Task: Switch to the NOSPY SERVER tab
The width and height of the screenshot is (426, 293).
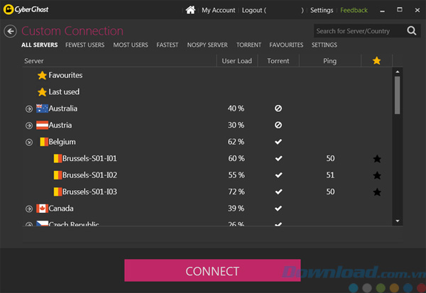Action: click(207, 45)
